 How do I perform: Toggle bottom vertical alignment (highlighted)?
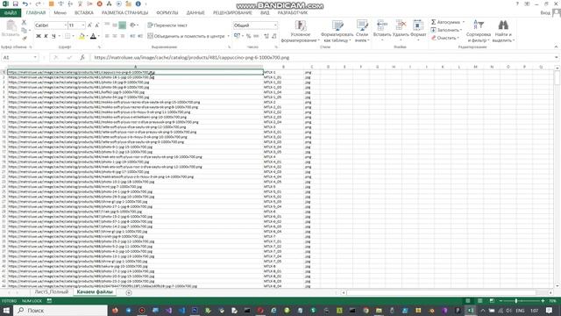[x=123, y=25]
